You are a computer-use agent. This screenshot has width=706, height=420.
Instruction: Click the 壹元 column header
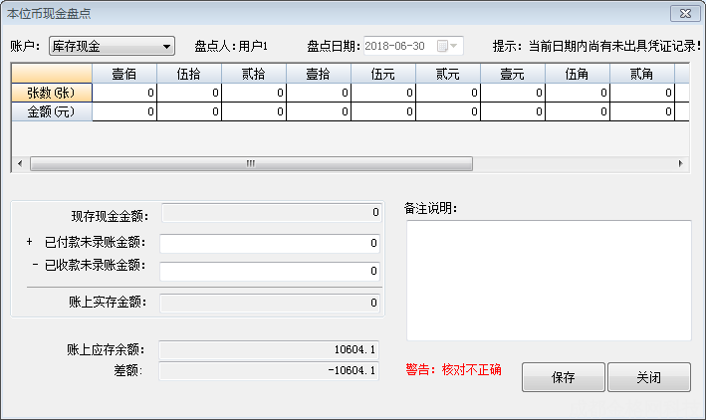tap(513, 74)
